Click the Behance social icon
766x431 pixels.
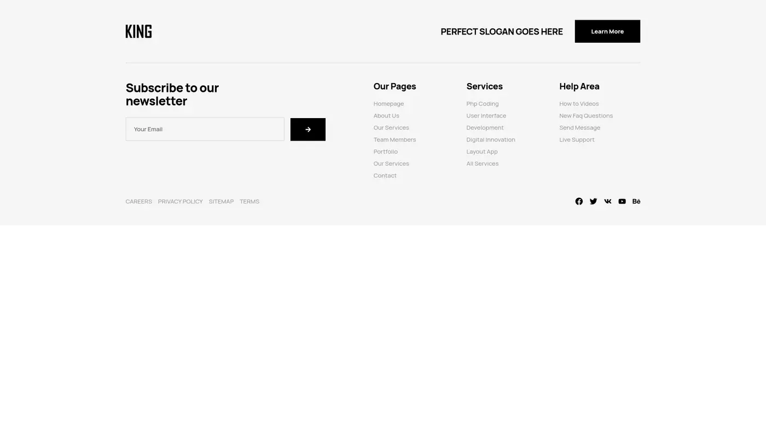click(636, 201)
